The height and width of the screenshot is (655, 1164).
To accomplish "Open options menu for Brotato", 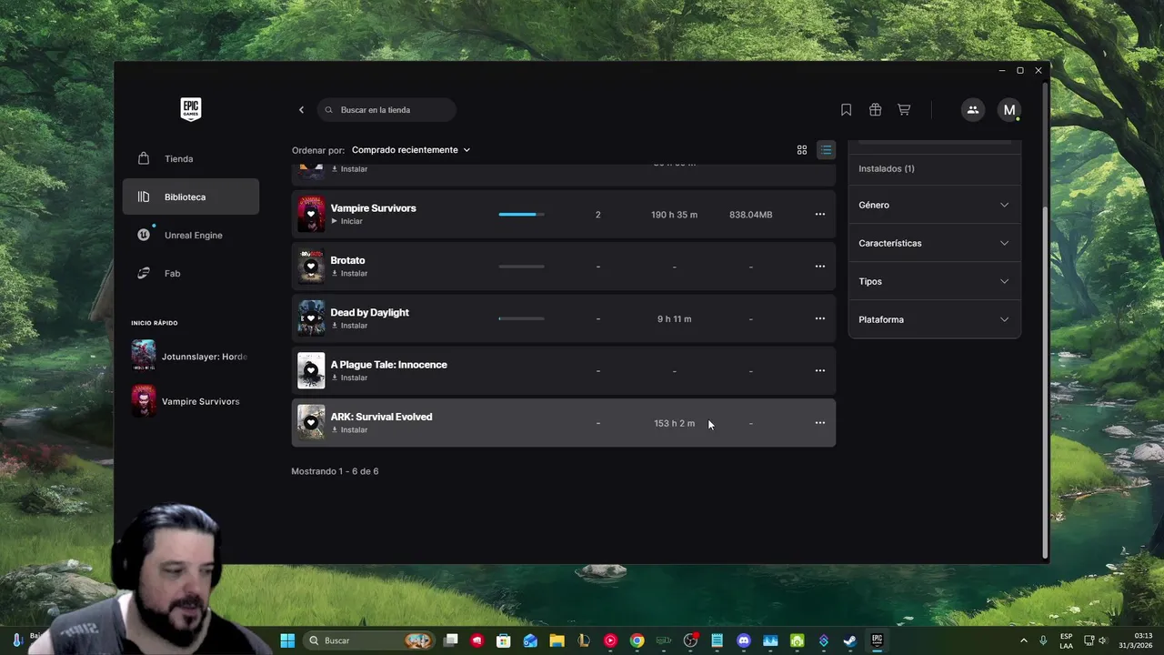I will point(820,267).
